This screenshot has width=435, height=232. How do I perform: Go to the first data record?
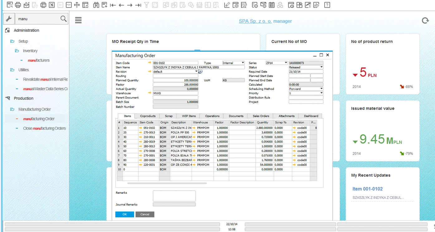(x=113, y=5)
